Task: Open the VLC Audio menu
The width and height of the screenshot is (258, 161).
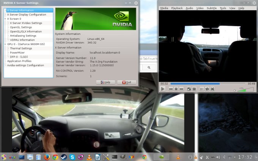Action: point(189,8)
